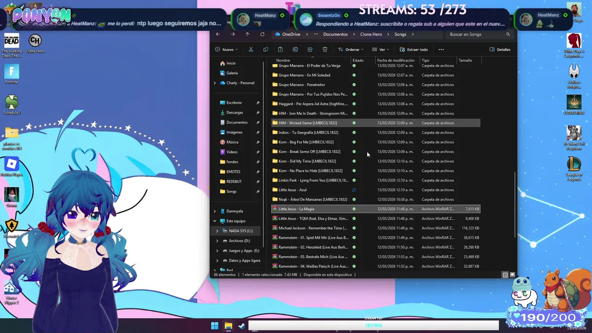Expand Charly - Personal tree node
Screen dimensions: 592x333
pos(215,83)
